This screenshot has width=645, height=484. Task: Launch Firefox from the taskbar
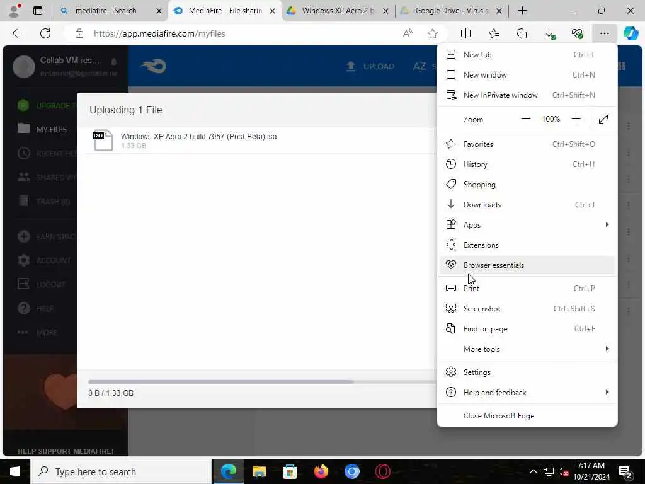pos(321,471)
